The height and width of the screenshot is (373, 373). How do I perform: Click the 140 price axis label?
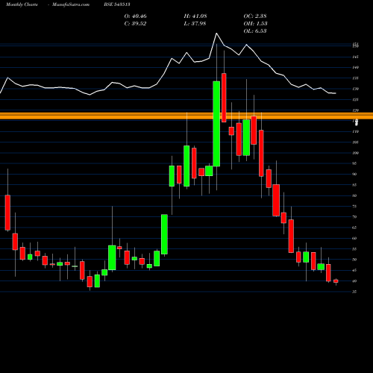point(356,67)
